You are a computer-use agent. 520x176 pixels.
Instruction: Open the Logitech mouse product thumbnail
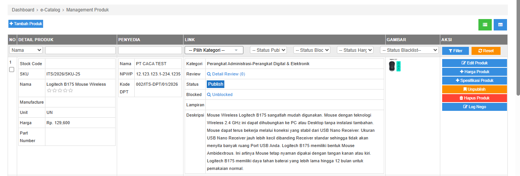click(394, 65)
